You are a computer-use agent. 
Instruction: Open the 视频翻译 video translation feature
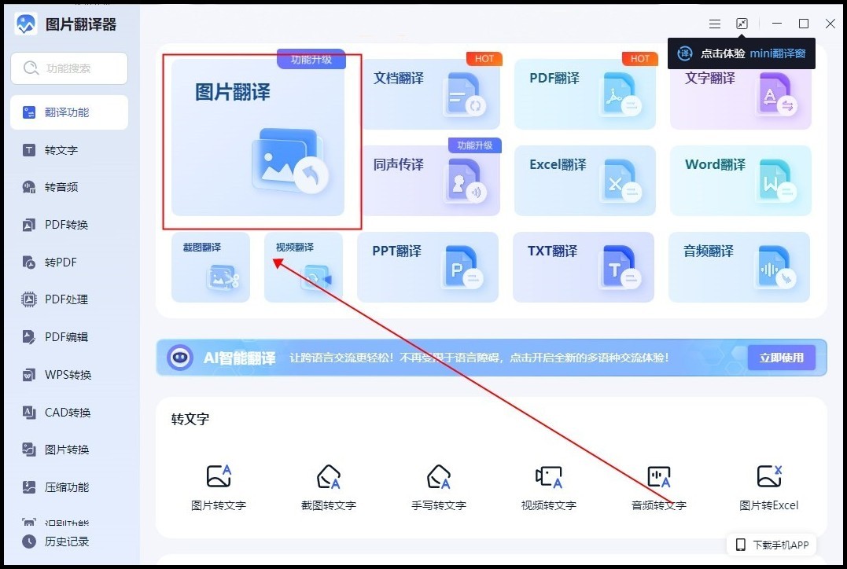click(303, 267)
